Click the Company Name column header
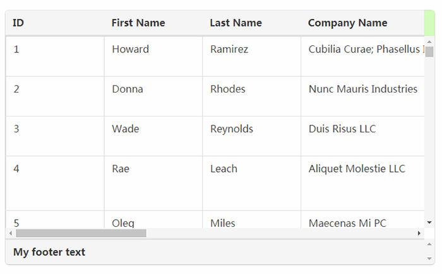The height and width of the screenshot is (274, 442). (347, 23)
